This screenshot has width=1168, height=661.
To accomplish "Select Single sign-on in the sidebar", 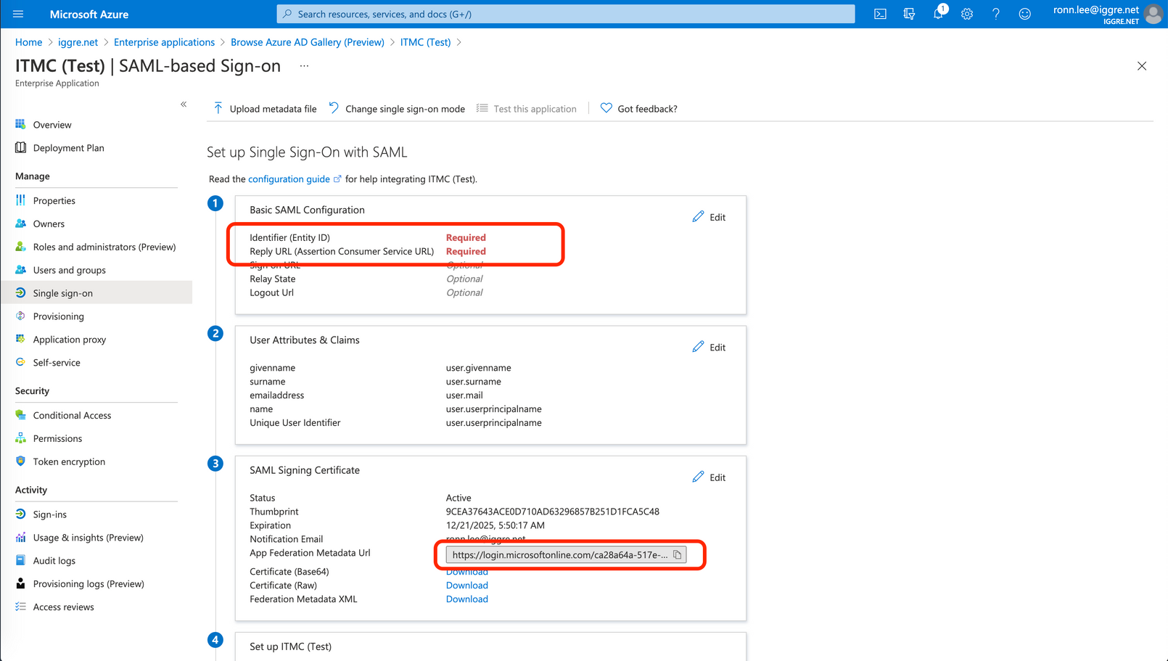I will (x=96, y=293).
